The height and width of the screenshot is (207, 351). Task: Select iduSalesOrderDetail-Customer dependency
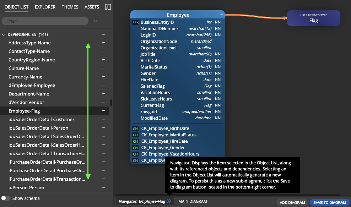pos(41,119)
